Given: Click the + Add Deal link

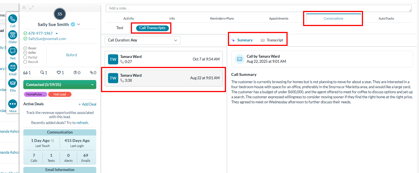Looking at the screenshot, I should [87, 104].
